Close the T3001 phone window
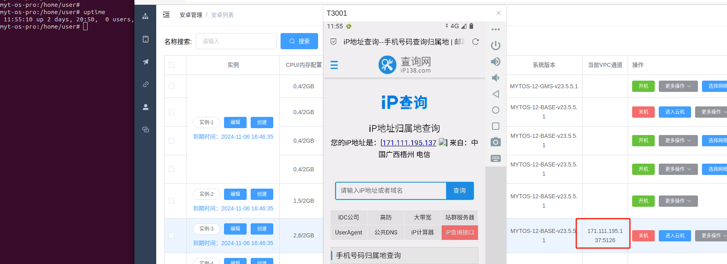The width and height of the screenshot is (727, 264). 499,13
